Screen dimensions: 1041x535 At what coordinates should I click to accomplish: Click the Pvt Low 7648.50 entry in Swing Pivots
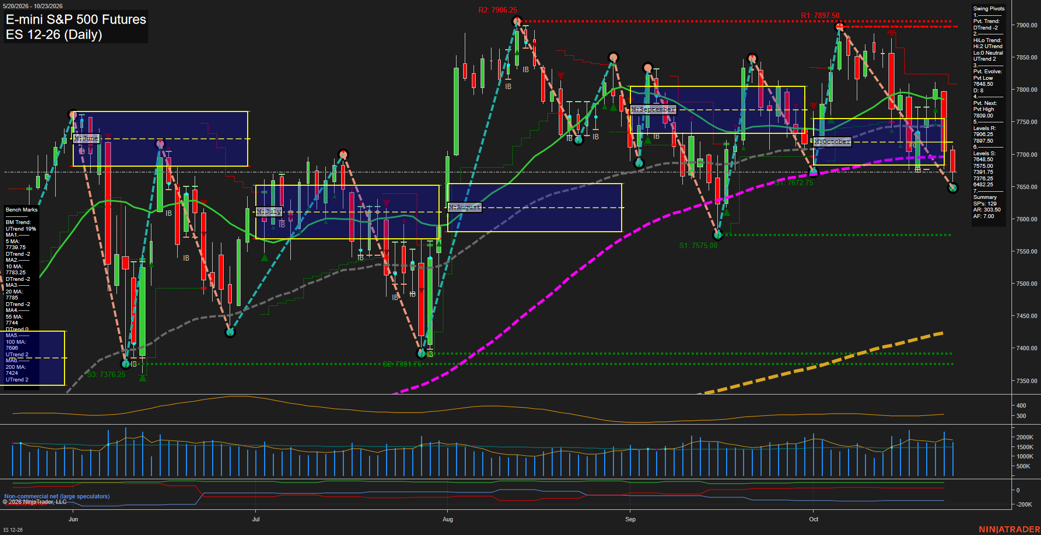coord(983,81)
